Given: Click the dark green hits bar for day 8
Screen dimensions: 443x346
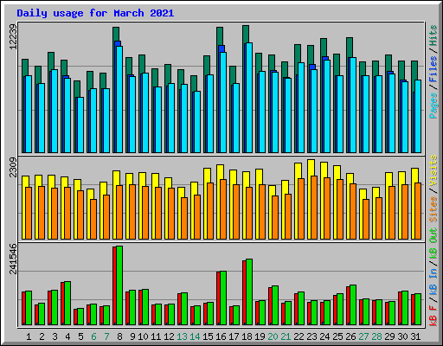Looking at the screenshot, I should coord(116,34).
